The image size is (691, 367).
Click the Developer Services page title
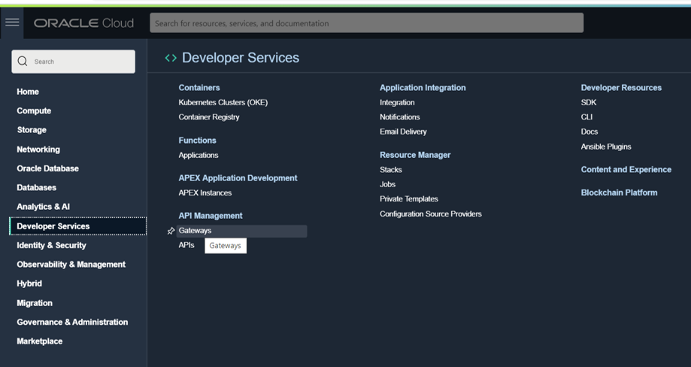pos(241,58)
